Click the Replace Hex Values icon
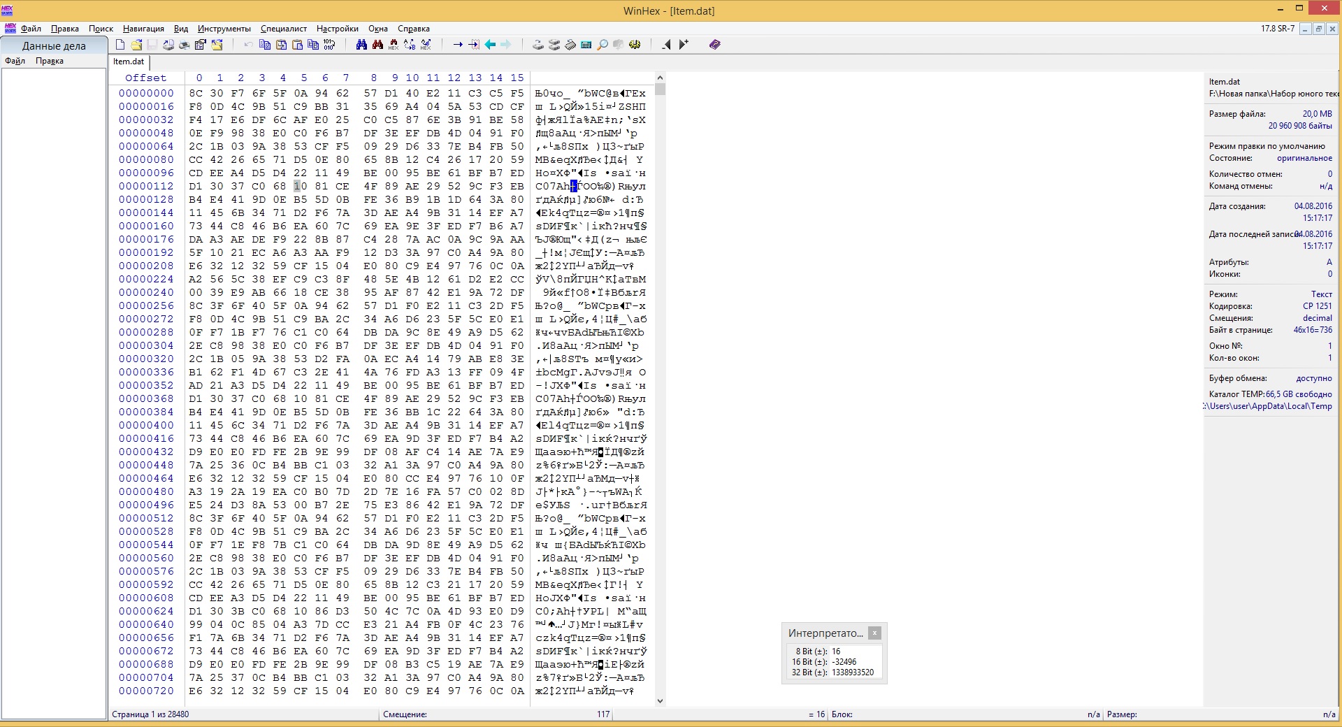 [x=425, y=44]
